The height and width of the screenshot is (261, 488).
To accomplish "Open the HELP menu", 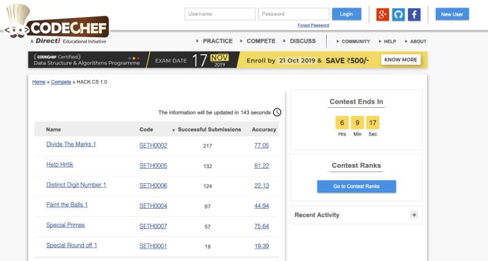I will [x=388, y=41].
